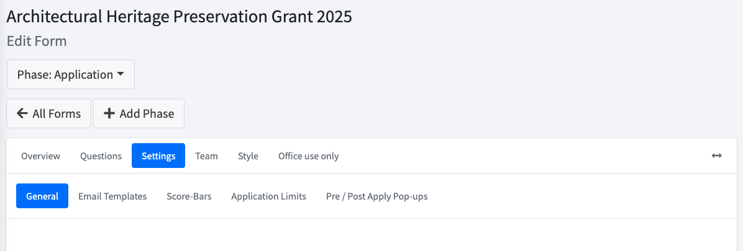743x251 pixels.
Task: Switch to the Score-Bars sub-tab
Action: point(189,196)
